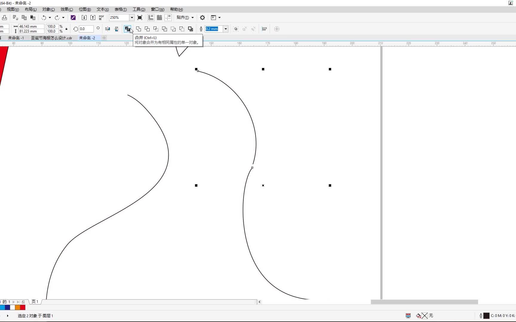Click the Undo arrow icon

pyautogui.click(x=44, y=18)
